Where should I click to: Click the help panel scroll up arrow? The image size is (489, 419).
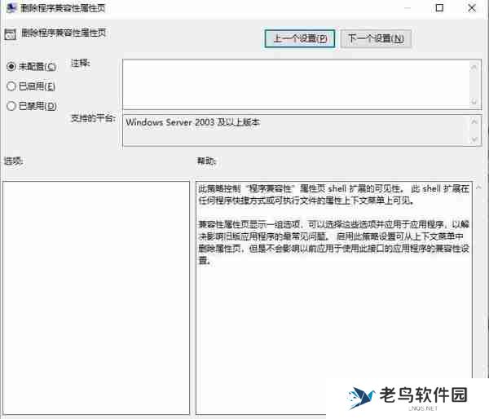point(478,187)
